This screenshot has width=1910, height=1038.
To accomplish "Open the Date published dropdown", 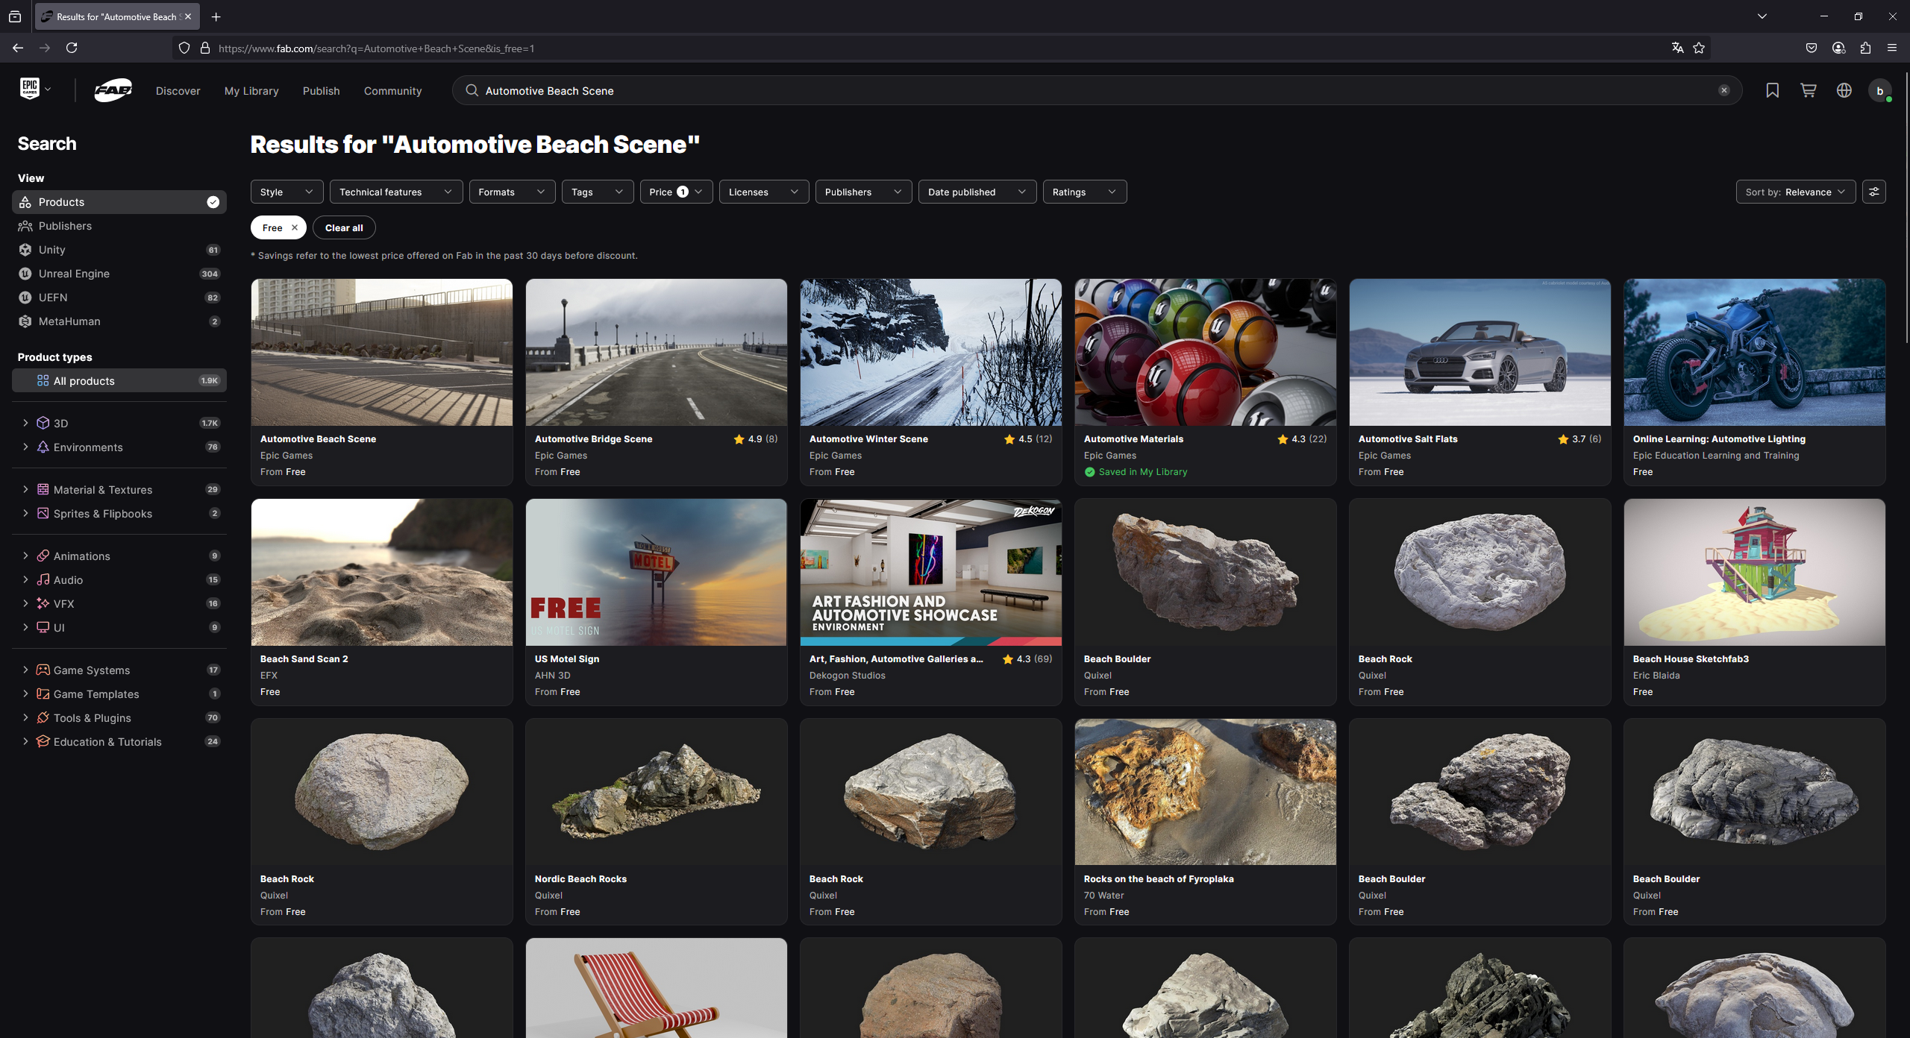I will coord(977,192).
